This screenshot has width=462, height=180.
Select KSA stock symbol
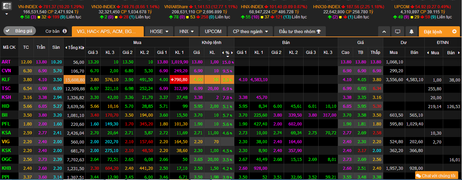tap(6, 133)
